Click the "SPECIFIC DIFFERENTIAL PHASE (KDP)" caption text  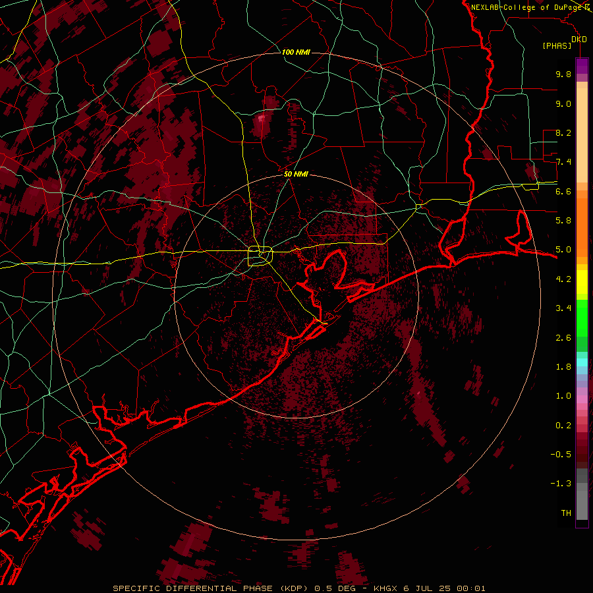coord(210,588)
